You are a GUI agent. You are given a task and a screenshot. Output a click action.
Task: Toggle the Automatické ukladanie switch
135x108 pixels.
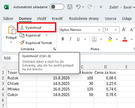point(57,7)
